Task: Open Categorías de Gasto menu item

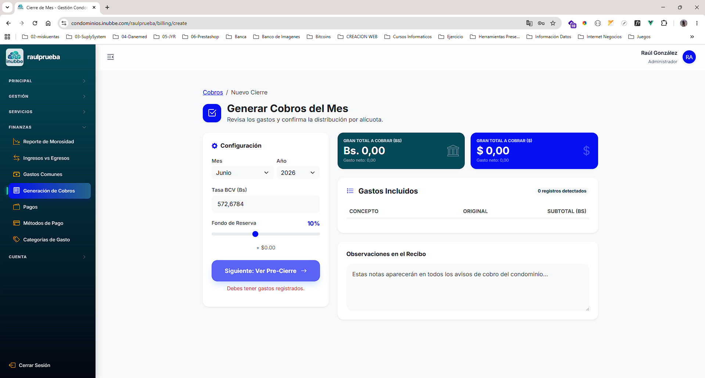Action: tap(50, 240)
